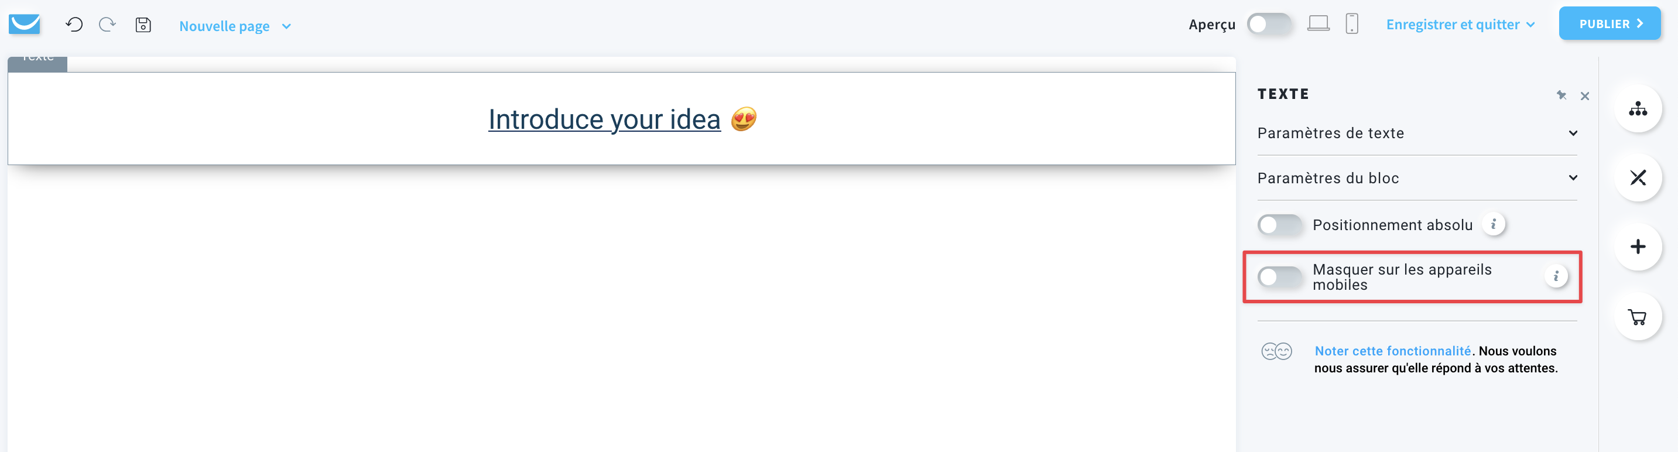Screen dimensions: 1678x452
Task: Toggle the Aperçu preview switch
Action: click(x=1269, y=24)
